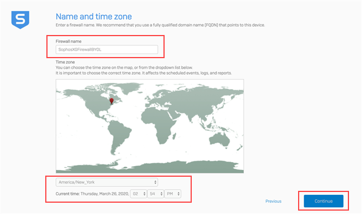The image size is (362, 214).
Task: Focus the Firewall name input field
Action: point(107,50)
